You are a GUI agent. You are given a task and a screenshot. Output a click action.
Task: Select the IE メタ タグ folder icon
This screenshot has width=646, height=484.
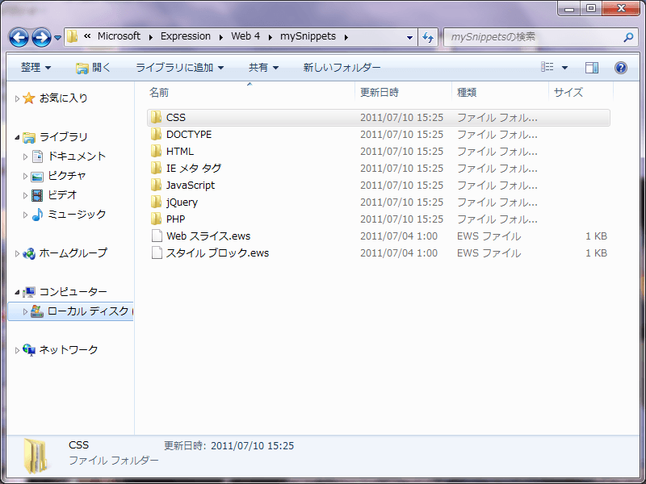click(x=156, y=168)
